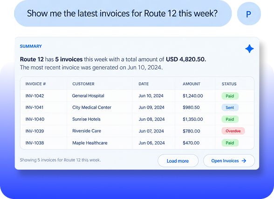Click the most recent invoice summary sentence
The image size is (274, 199).
pos(91,68)
